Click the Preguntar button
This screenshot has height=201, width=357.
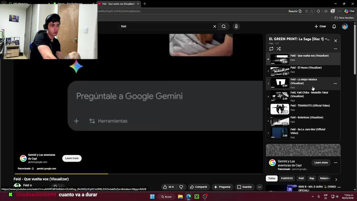(222, 187)
